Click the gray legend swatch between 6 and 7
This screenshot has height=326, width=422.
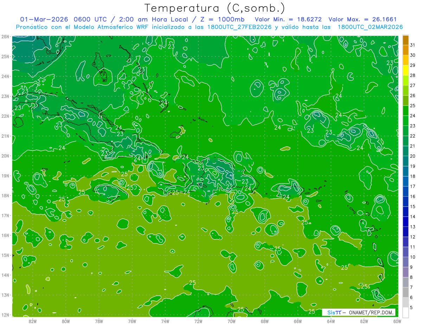(x=405, y=292)
